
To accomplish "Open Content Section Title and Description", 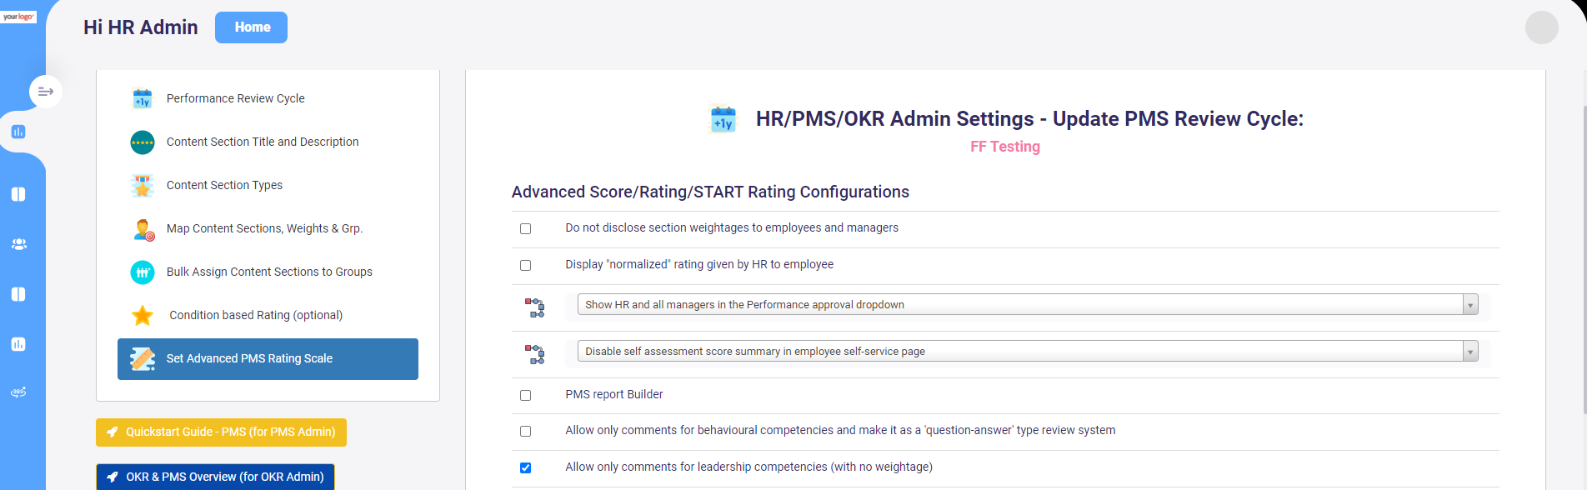I will pos(263,142).
